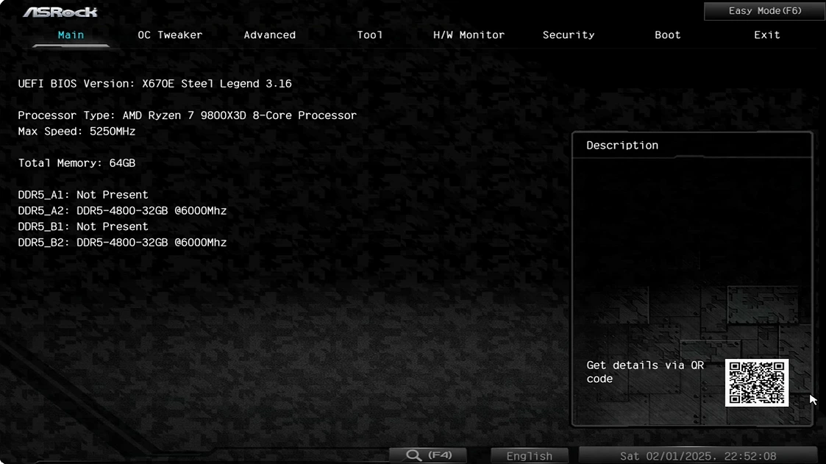Click the 'Get details via QR code' text
The image size is (826, 464).
[645, 372]
